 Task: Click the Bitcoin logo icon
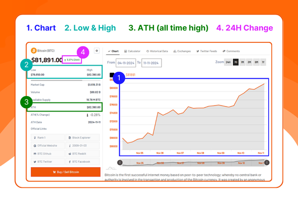tap(34, 50)
